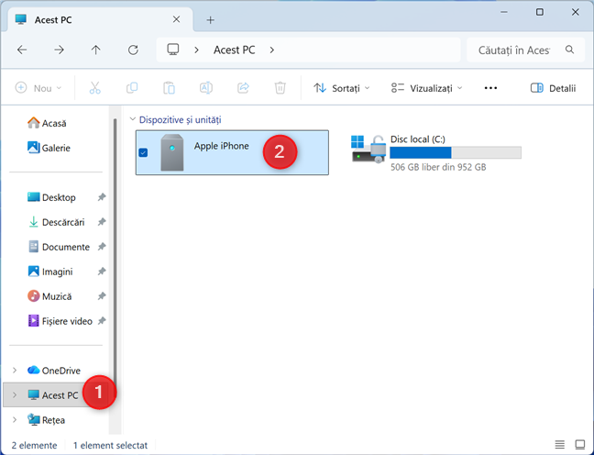Toggle the Detalii details pane

click(553, 88)
